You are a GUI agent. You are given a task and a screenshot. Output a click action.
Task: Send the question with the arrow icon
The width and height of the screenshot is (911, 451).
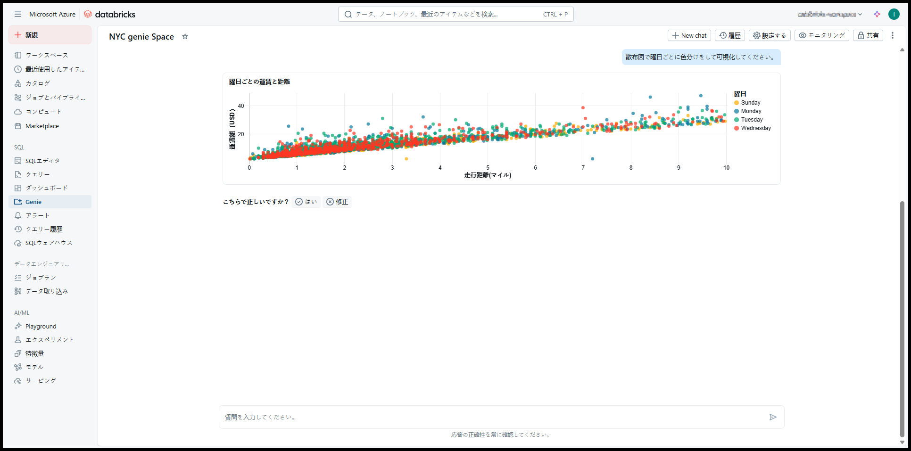click(x=772, y=417)
